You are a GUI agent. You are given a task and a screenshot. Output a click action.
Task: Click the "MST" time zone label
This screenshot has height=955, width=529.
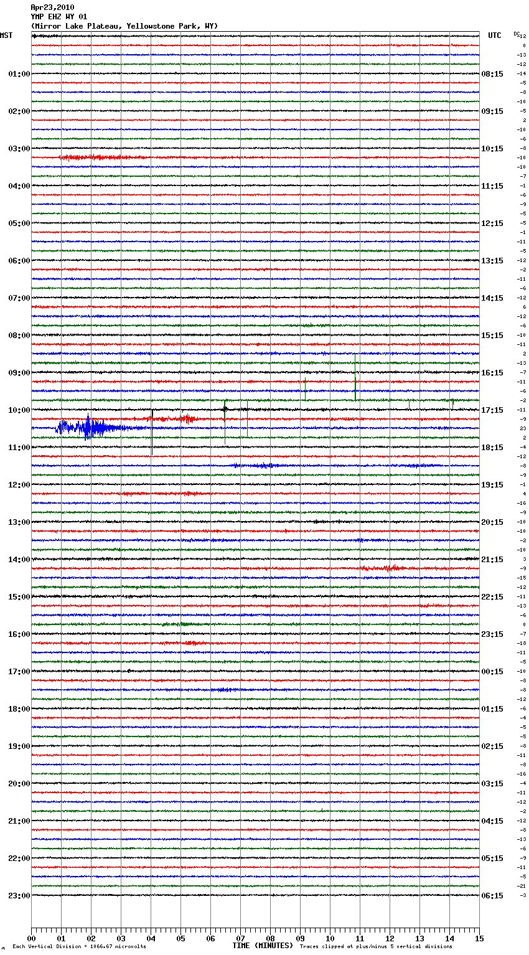point(6,35)
